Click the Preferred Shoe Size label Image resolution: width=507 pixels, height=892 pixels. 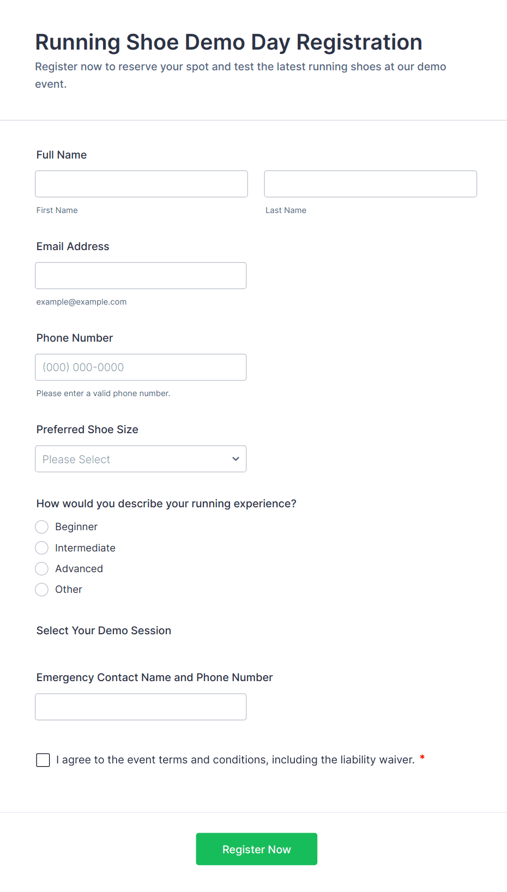click(87, 429)
